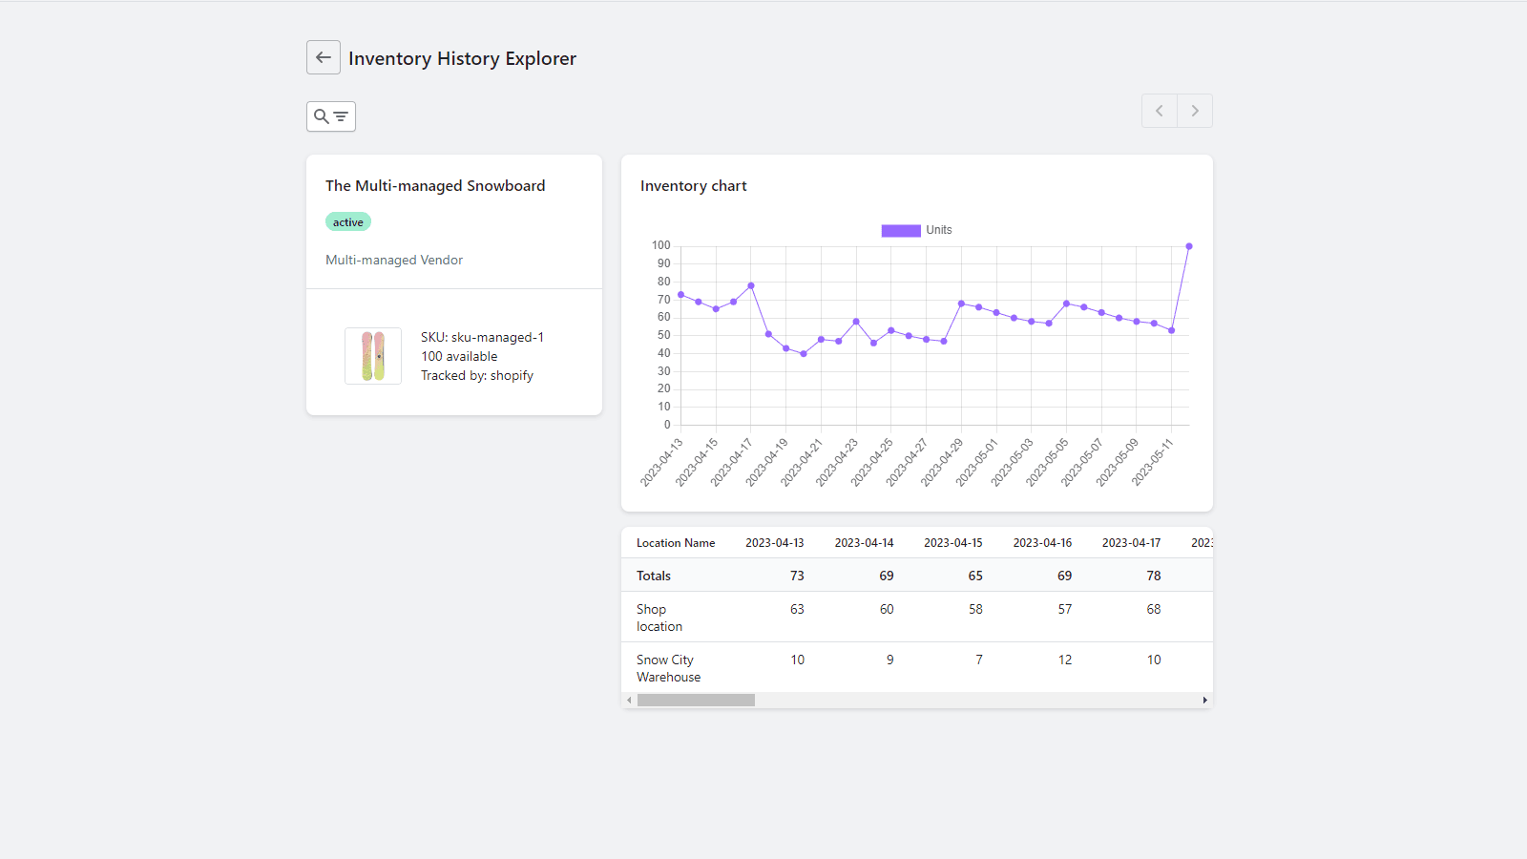Advance to next record with right chevron
The height and width of the screenshot is (859, 1527).
[x=1195, y=110]
